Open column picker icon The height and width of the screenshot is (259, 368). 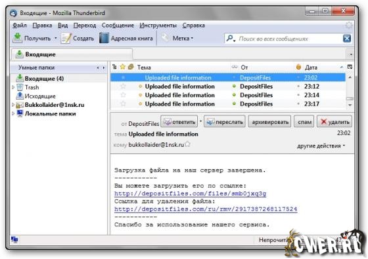(x=350, y=67)
